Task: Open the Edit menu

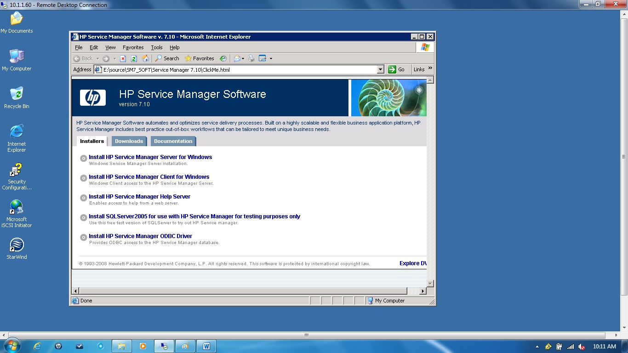Action: click(94, 47)
